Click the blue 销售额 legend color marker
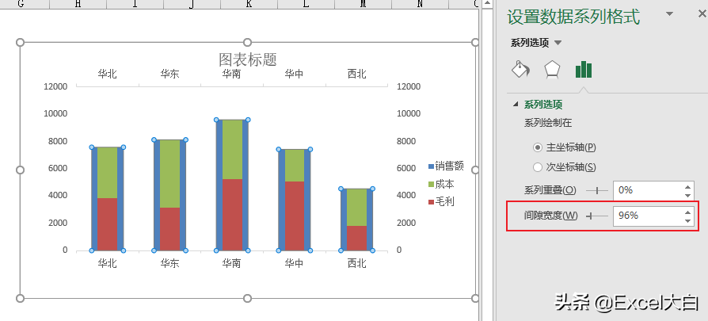The image size is (708, 321). point(431,166)
